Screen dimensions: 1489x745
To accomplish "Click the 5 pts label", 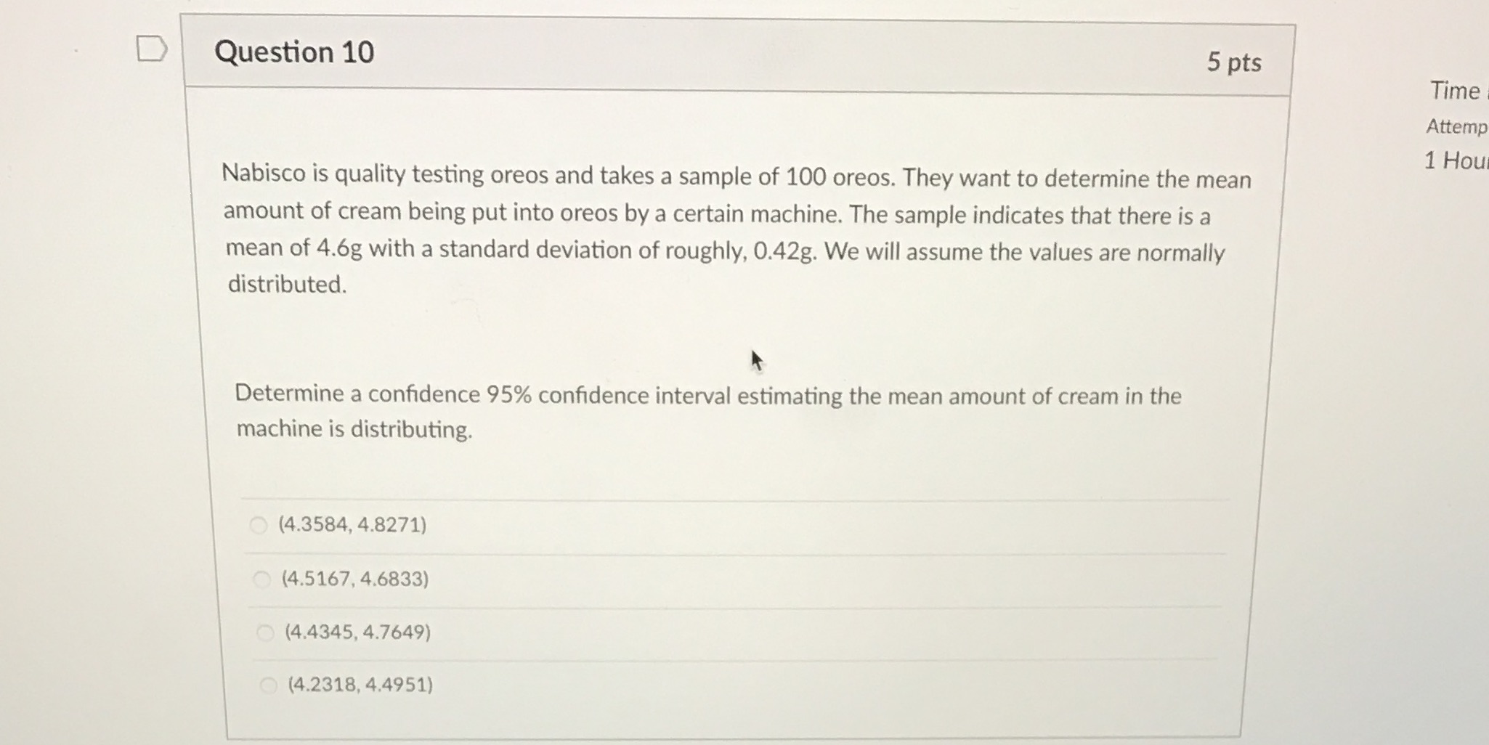I will point(1236,62).
